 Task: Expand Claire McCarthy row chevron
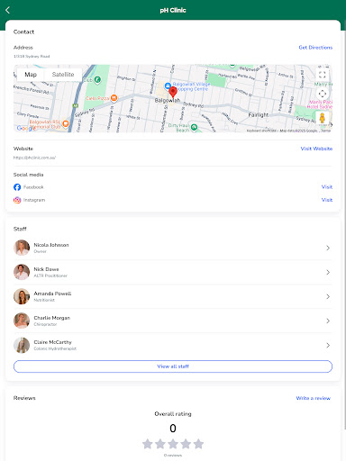(328, 345)
